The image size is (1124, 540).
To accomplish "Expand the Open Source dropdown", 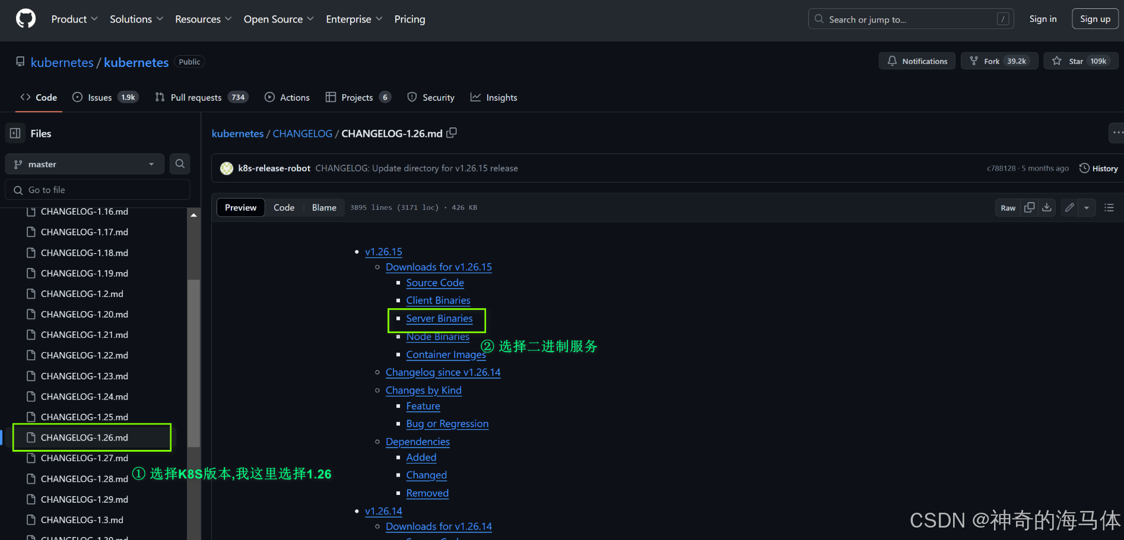I will click(x=278, y=19).
